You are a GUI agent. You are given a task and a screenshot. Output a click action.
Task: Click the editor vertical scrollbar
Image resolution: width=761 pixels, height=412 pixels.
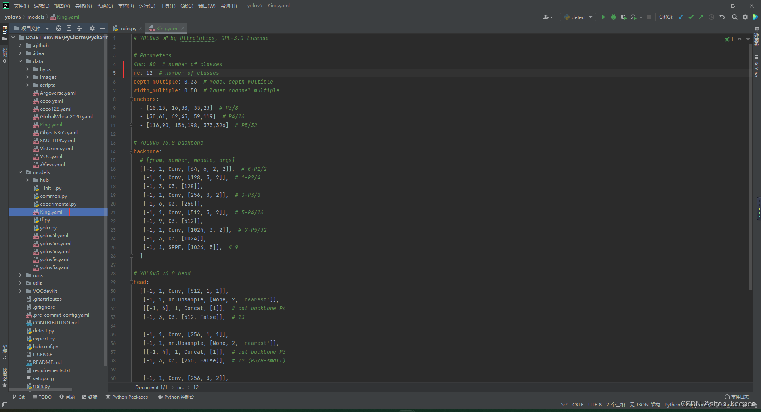point(751,166)
